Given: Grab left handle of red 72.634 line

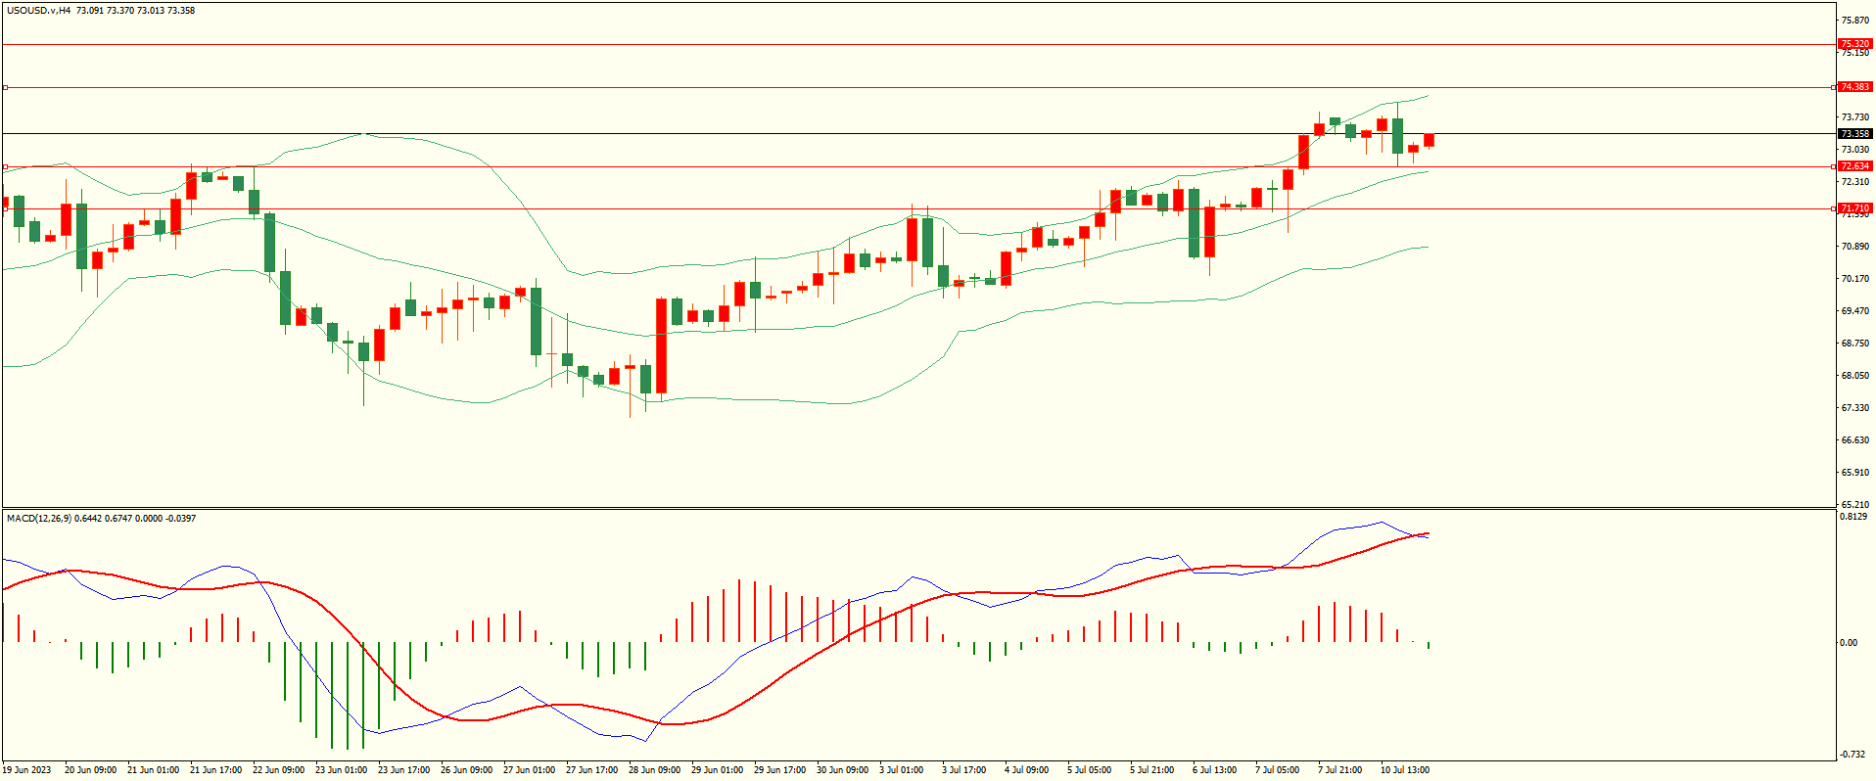Looking at the screenshot, I should [x=5, y=166].
